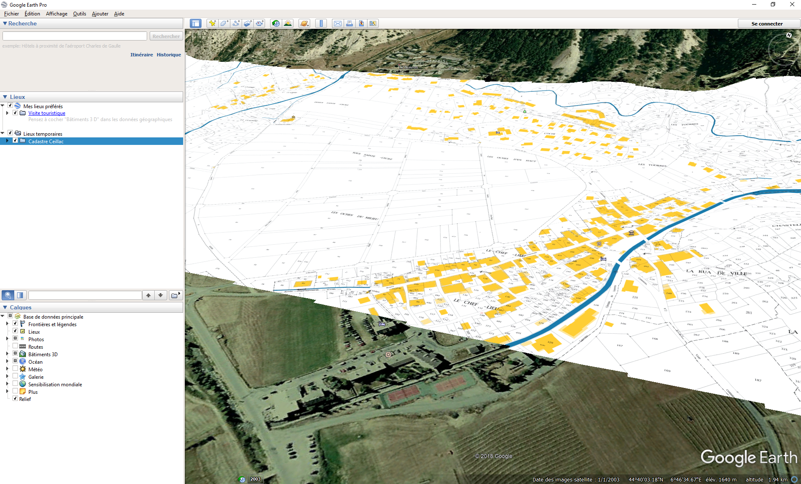
Task: Enable the Routes layer checkbox
Action: [x=15, y=346]
